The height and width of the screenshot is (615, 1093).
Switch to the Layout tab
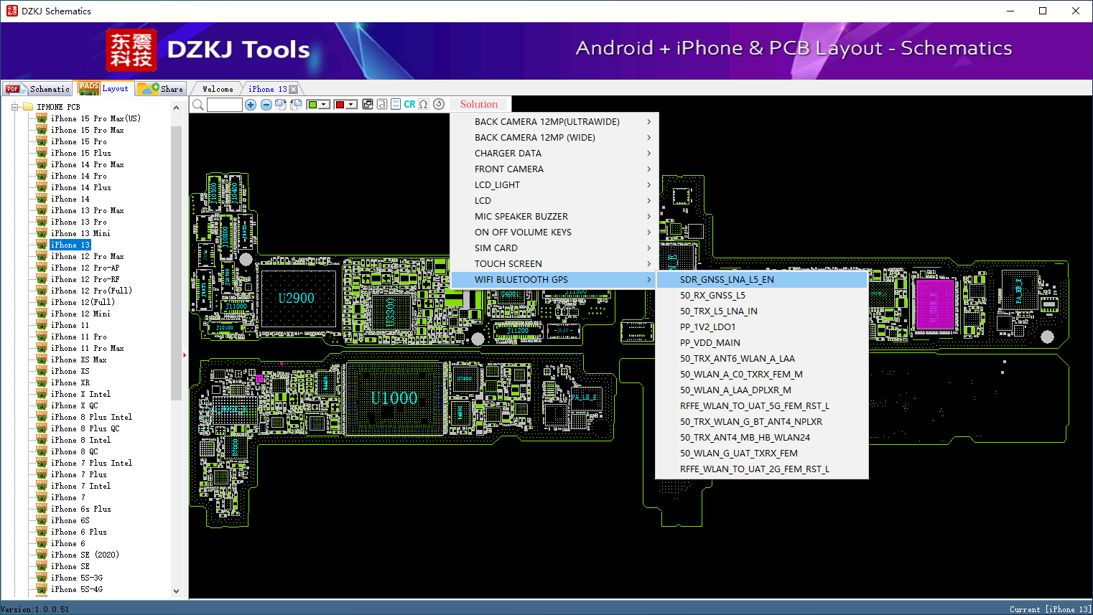[104, 88]
